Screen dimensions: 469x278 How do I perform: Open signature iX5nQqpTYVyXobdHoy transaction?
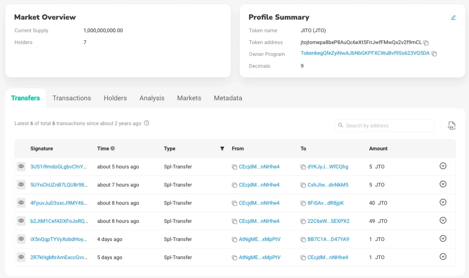click(x=59, y=239)
